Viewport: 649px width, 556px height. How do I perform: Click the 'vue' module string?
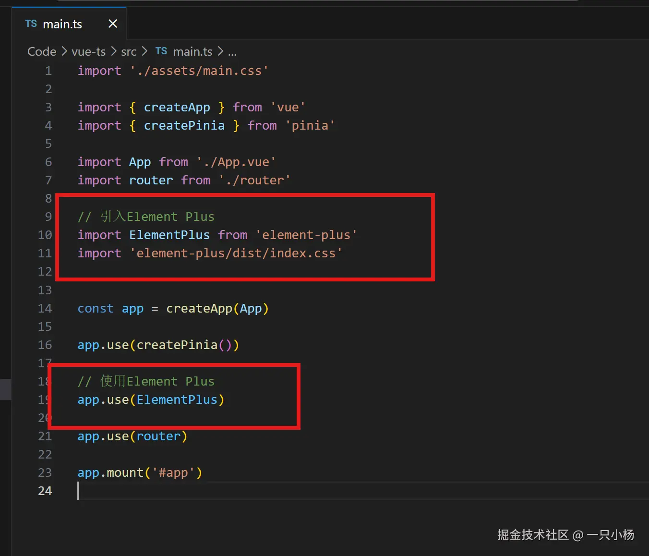288,108
